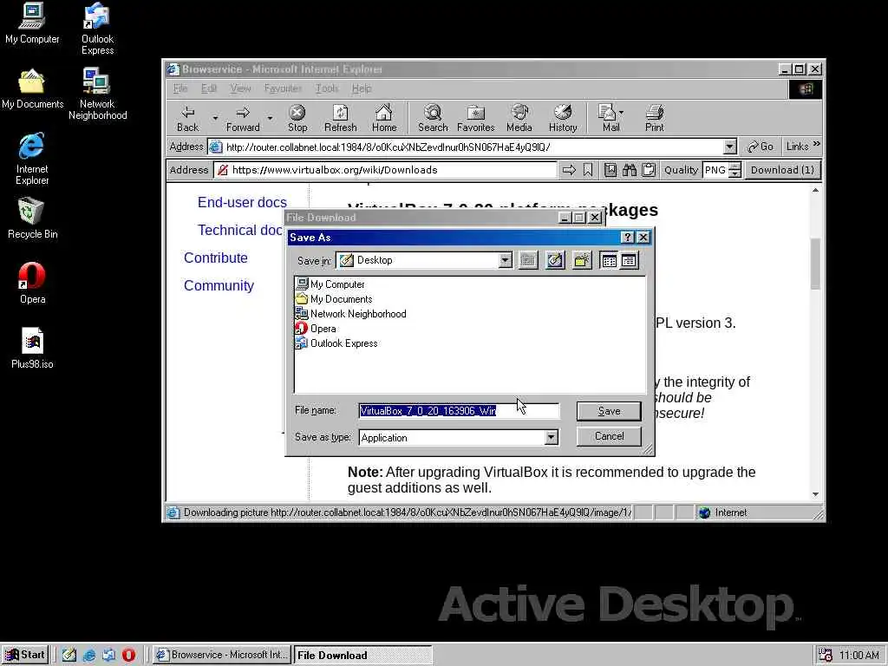The image size is (888, 666).
Task: Select the Opera shortcut in the Save As list
Action: [316, 329]
